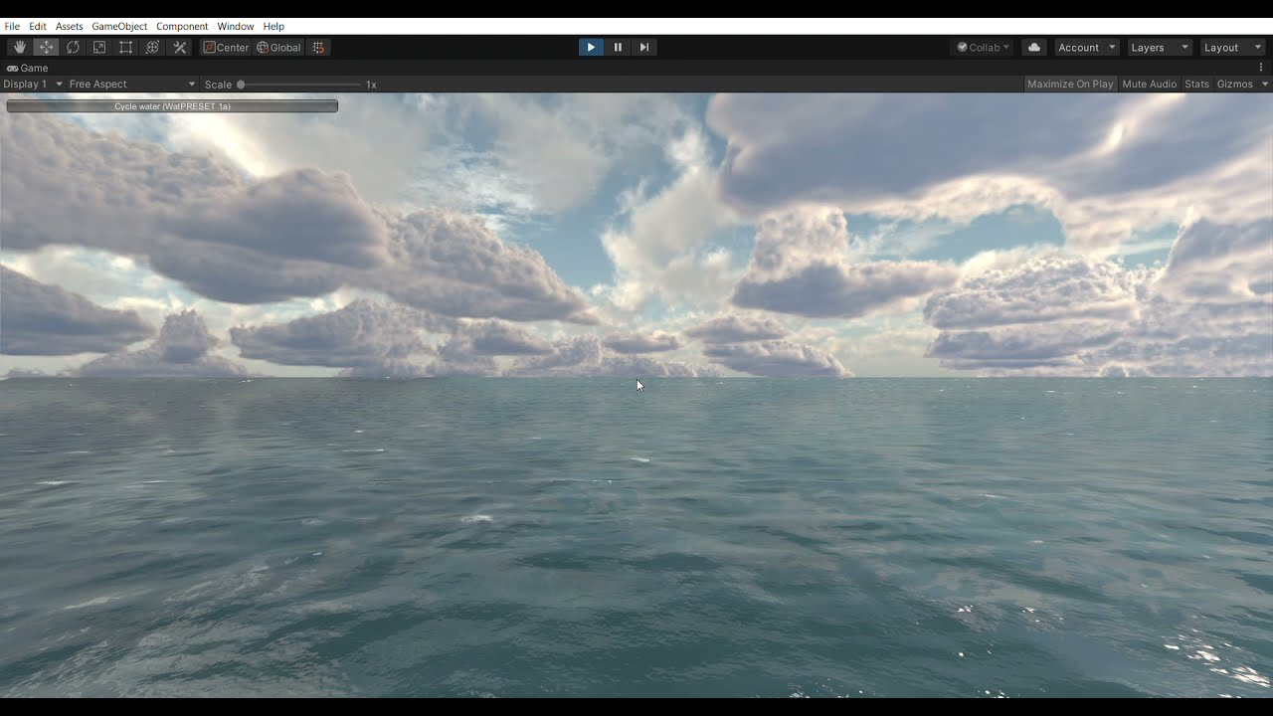Step forward one frame
This screenshot has height=716, width=1273.
644,48
